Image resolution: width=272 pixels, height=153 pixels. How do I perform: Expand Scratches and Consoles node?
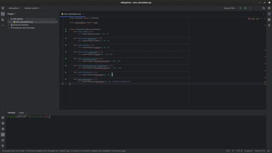point(8,28)
